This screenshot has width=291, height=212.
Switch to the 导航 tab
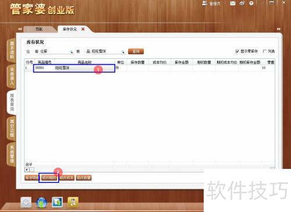[x=39, y=29]
